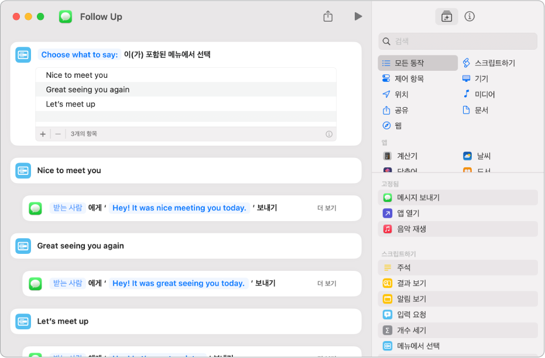Add the 결과 보기 action
Image resolution: width=545 pixels, height=358 pixels.
(x=458, y=283)
